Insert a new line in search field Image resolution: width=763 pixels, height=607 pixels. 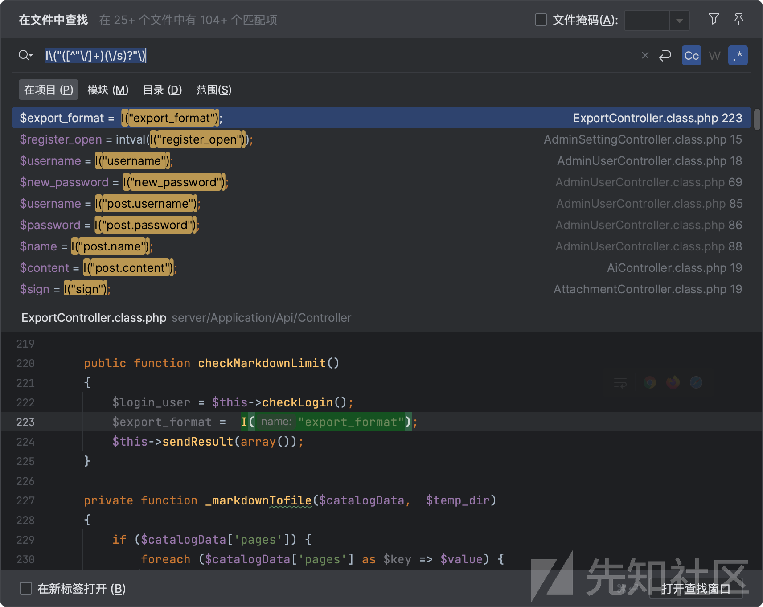(665, 55)
